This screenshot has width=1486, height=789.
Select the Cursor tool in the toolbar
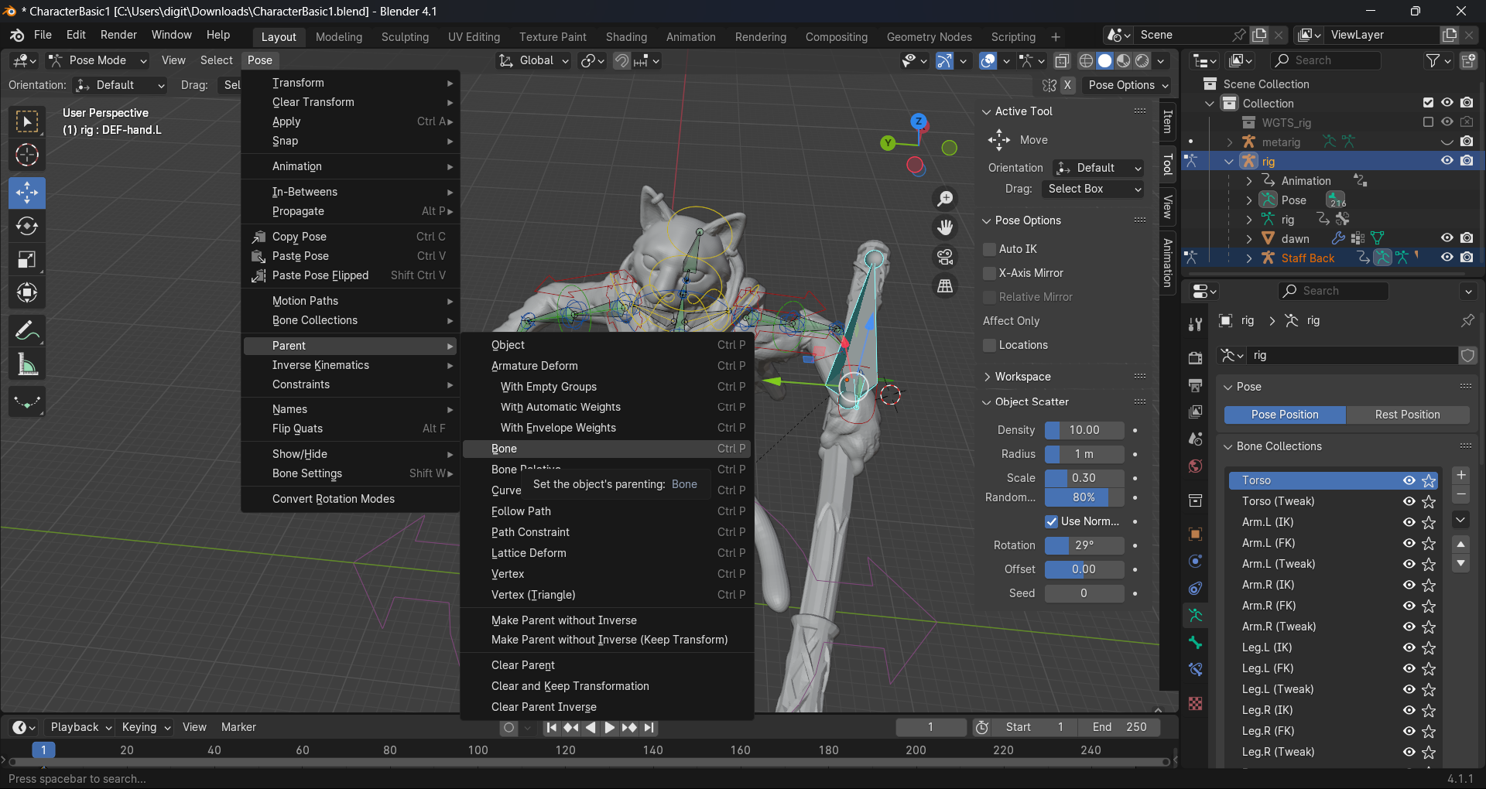(27, 155)
